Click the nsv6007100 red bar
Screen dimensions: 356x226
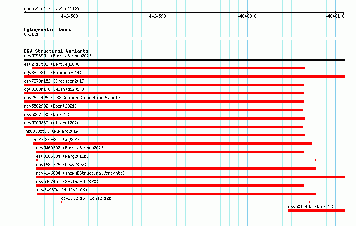click(x=164, y=118)
